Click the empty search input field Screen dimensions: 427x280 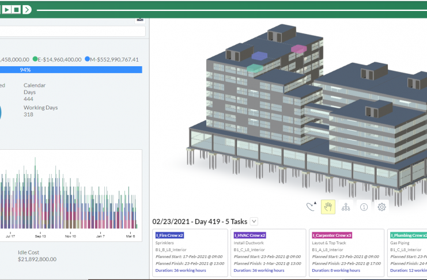[x=72, y=32]
